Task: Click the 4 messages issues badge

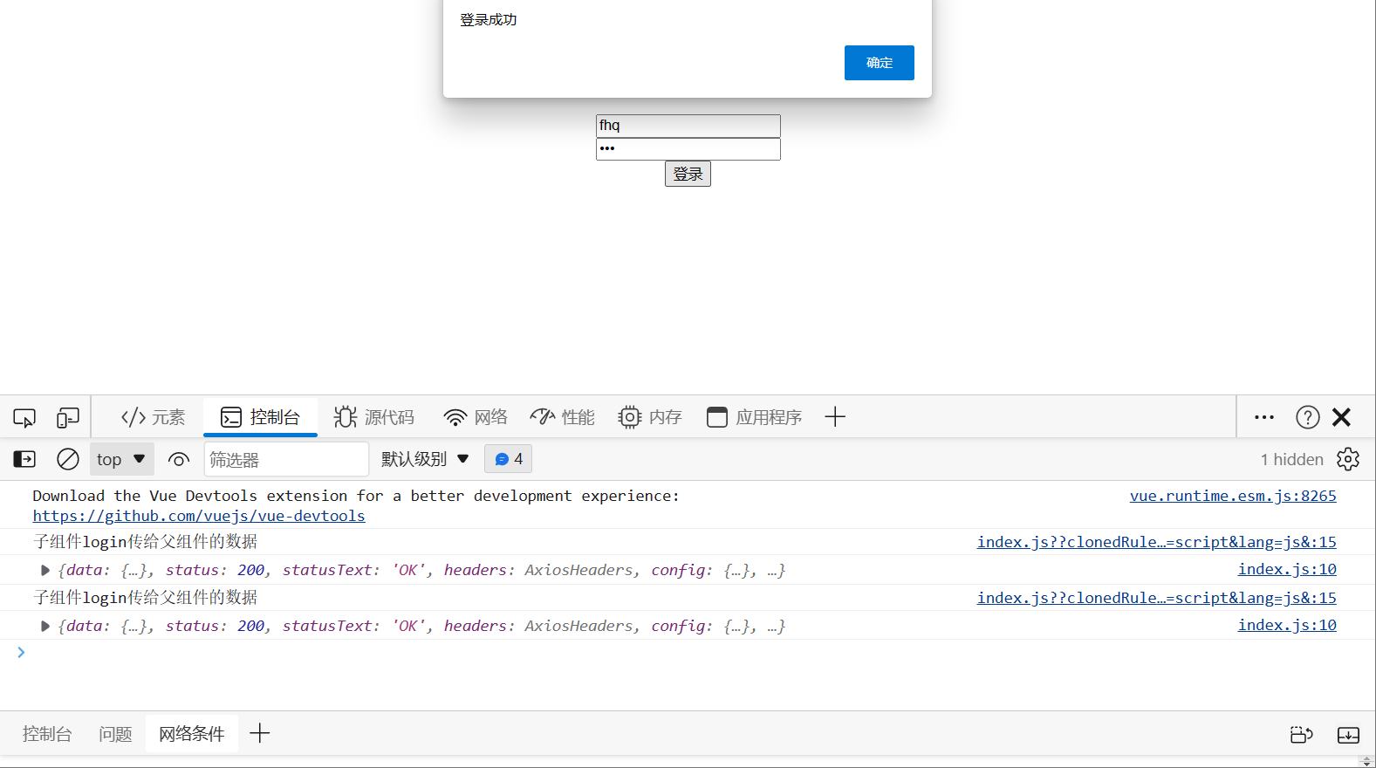Action: pyautogui.click(x=509, y=459)
